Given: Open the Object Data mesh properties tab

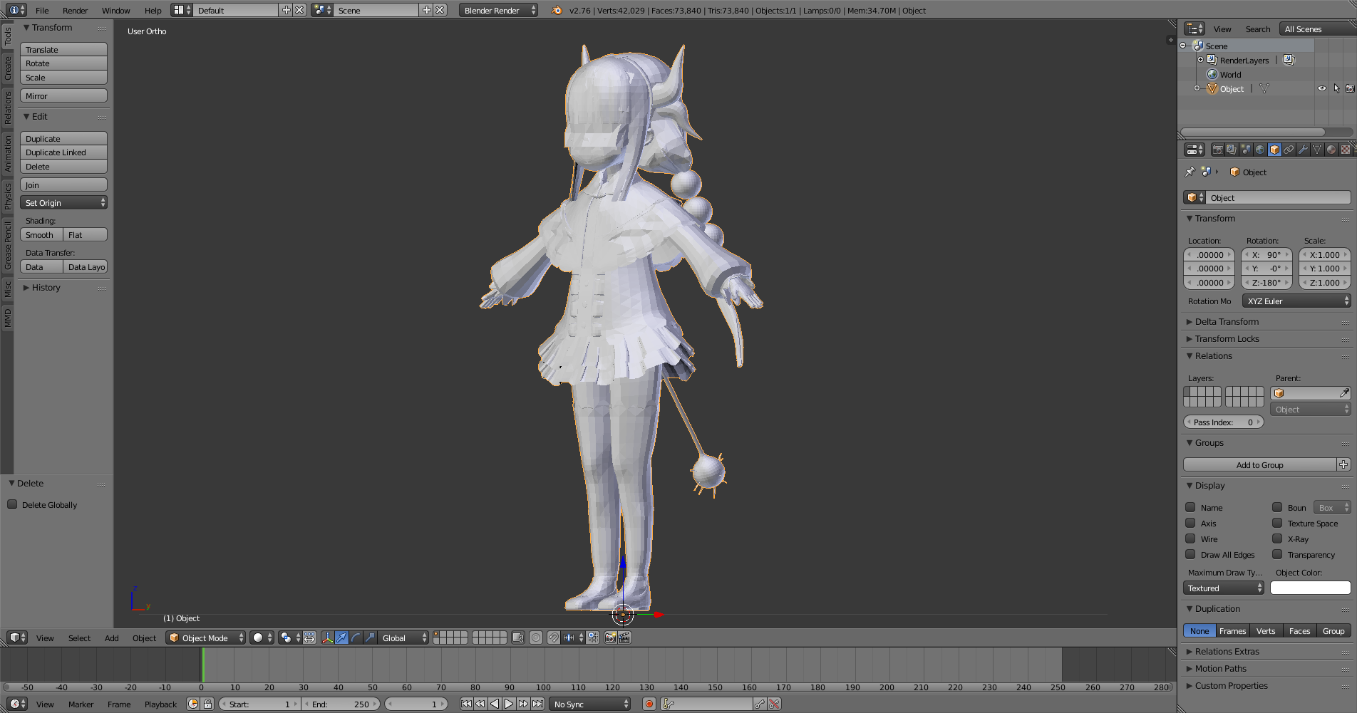Looking at the screenshot, I should (x=1317, y=150).
